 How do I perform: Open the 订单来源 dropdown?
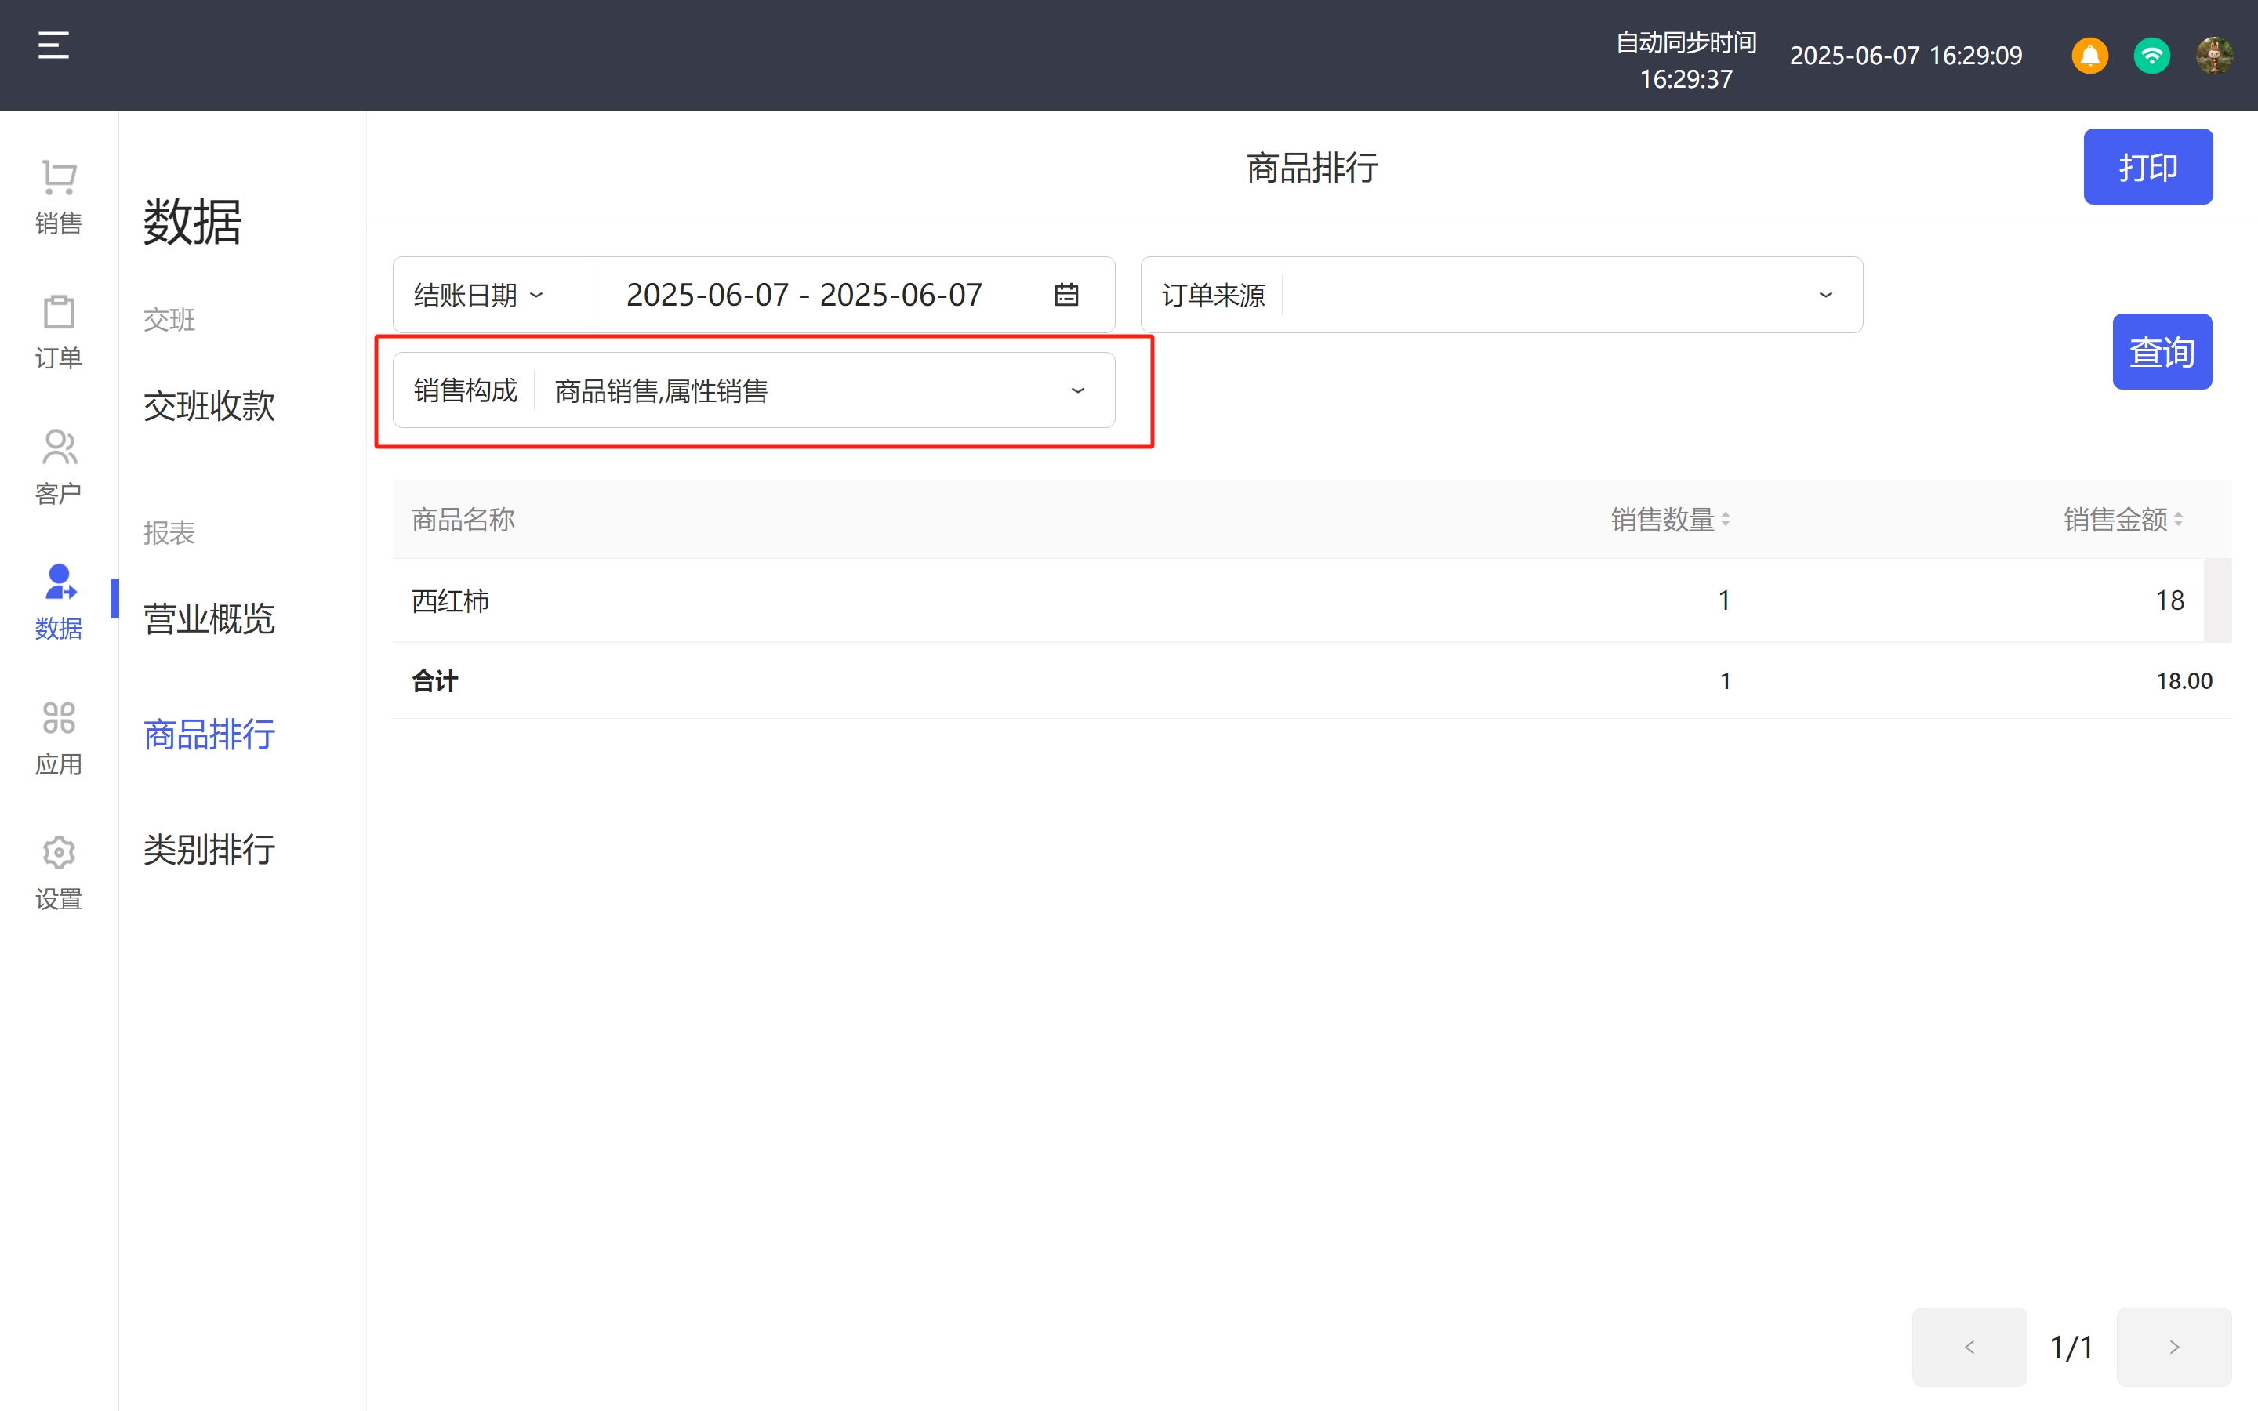[x=1501, y=295]
